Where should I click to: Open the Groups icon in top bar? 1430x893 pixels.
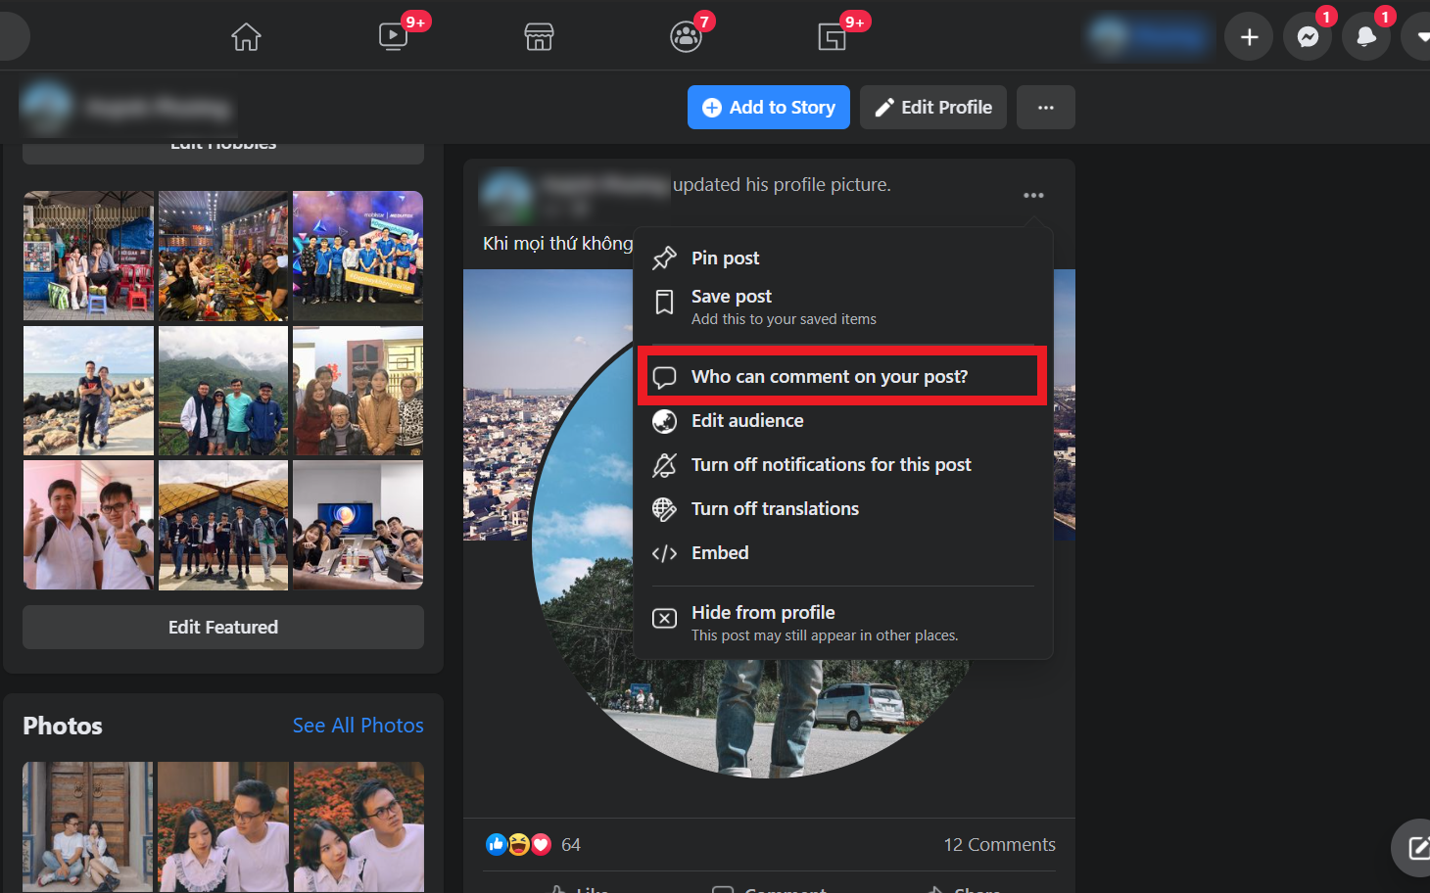[686, 37]
